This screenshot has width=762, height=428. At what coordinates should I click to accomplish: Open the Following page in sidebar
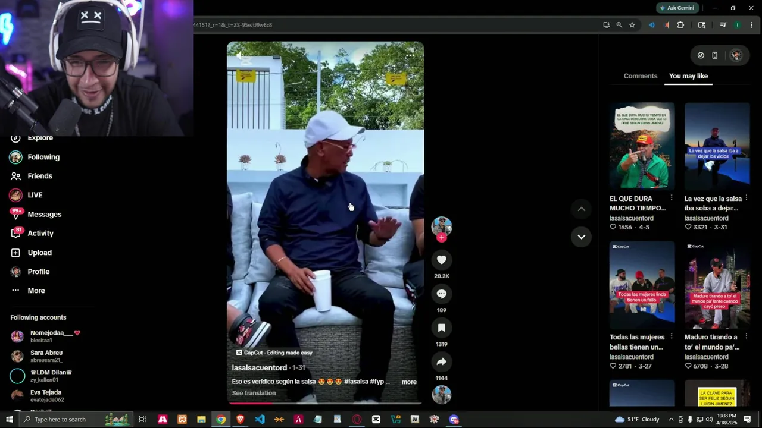(x=36, y=157)
